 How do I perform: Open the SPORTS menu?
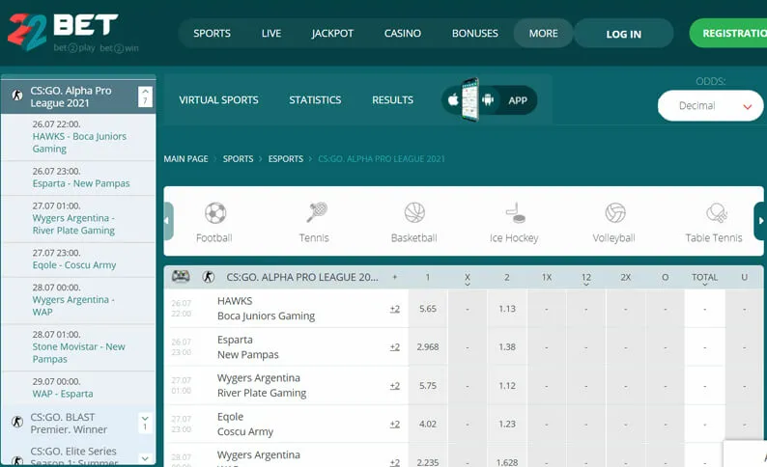click(x=212, y=33)
